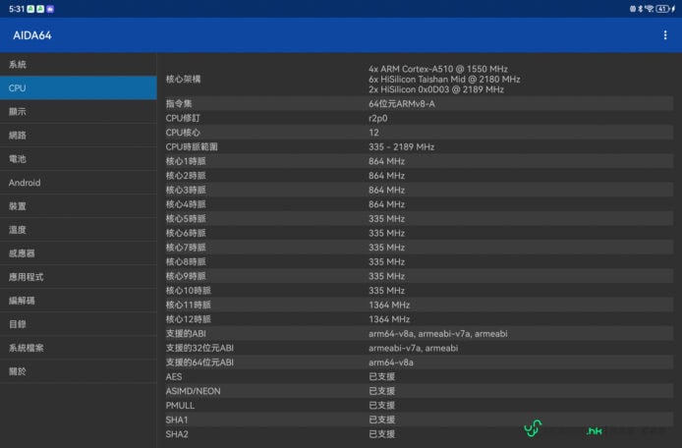Viewport: 682px width, 448px height.
Task: Select 裝置 from the sidebar
Action: pos(78,205)
